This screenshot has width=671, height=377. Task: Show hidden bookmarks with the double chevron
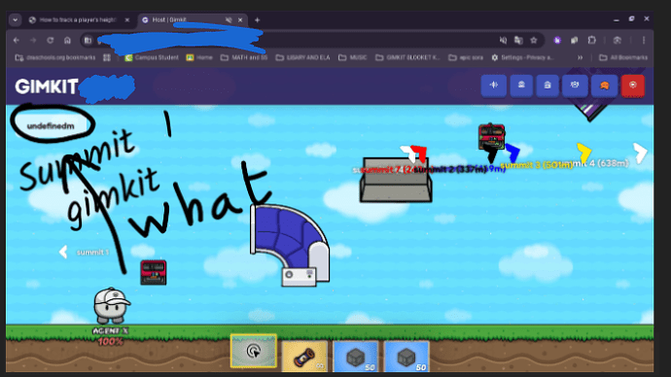point(580,57)
